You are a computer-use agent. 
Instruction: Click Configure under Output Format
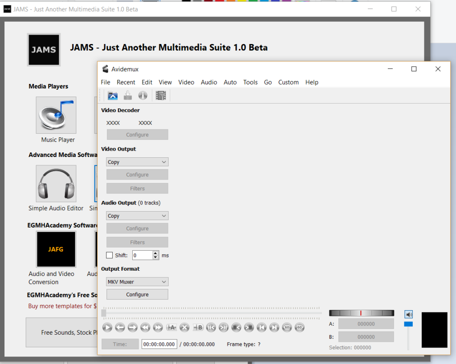point(137,294)
